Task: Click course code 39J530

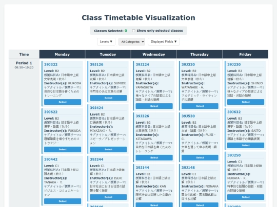Action: (x=188, y=116)
